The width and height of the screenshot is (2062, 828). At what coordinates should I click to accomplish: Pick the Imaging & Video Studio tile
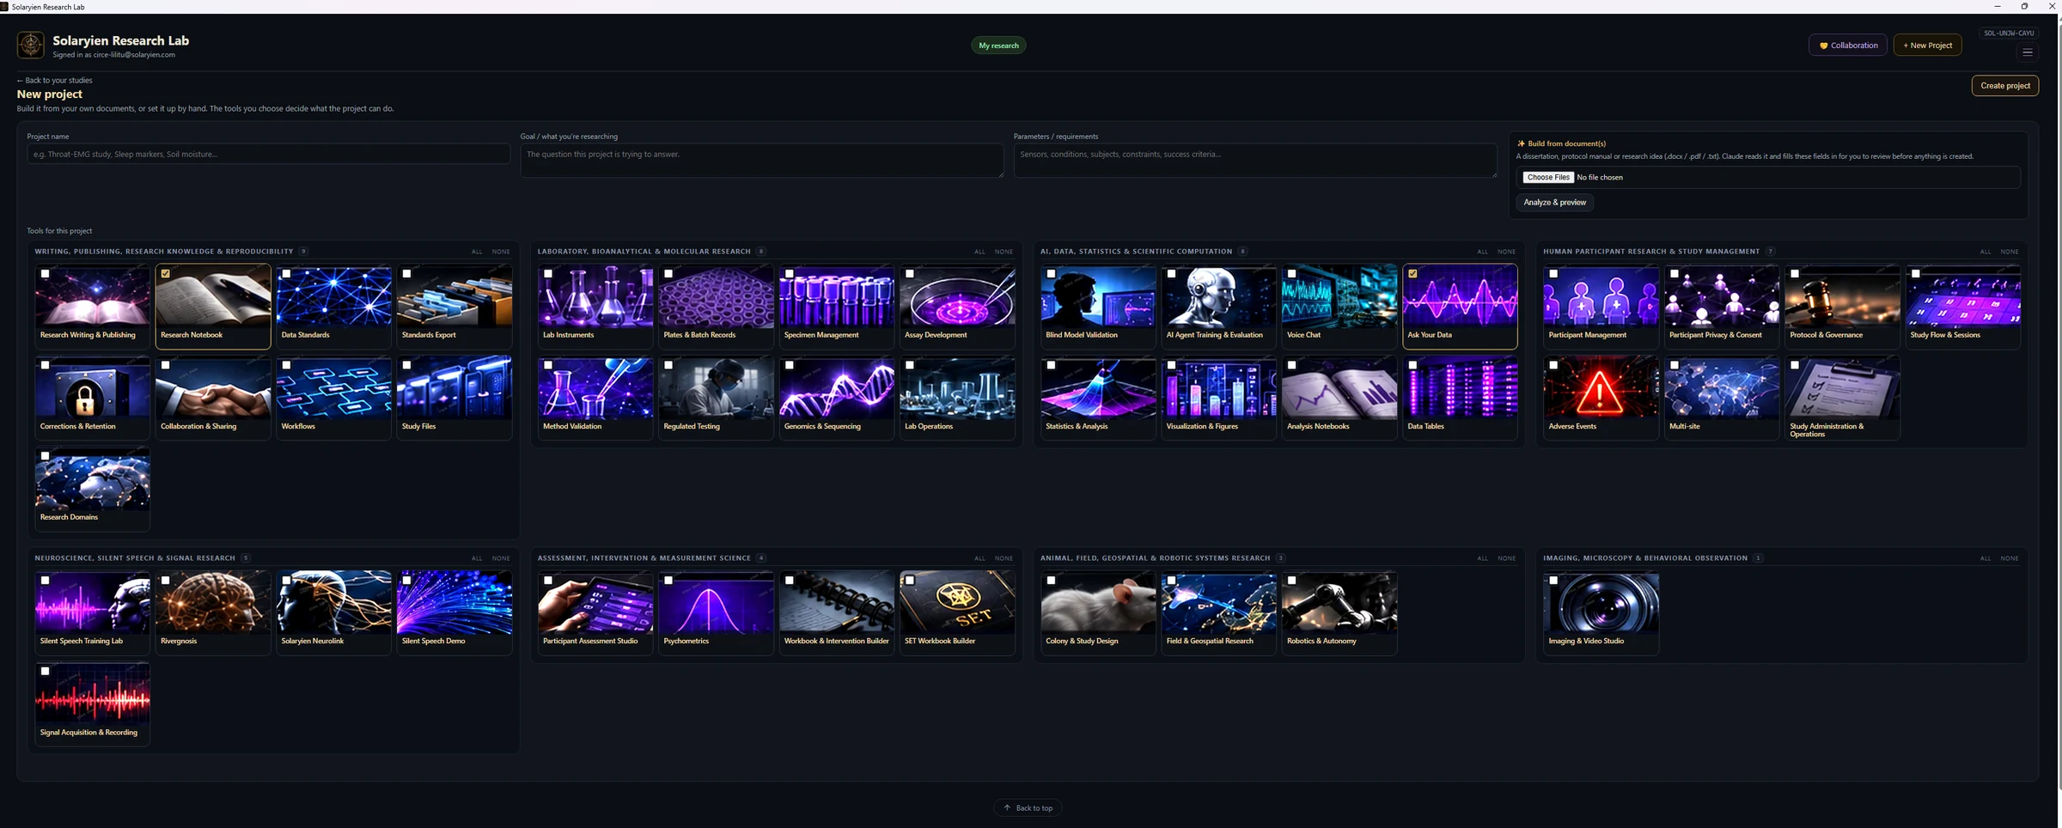1601,612
